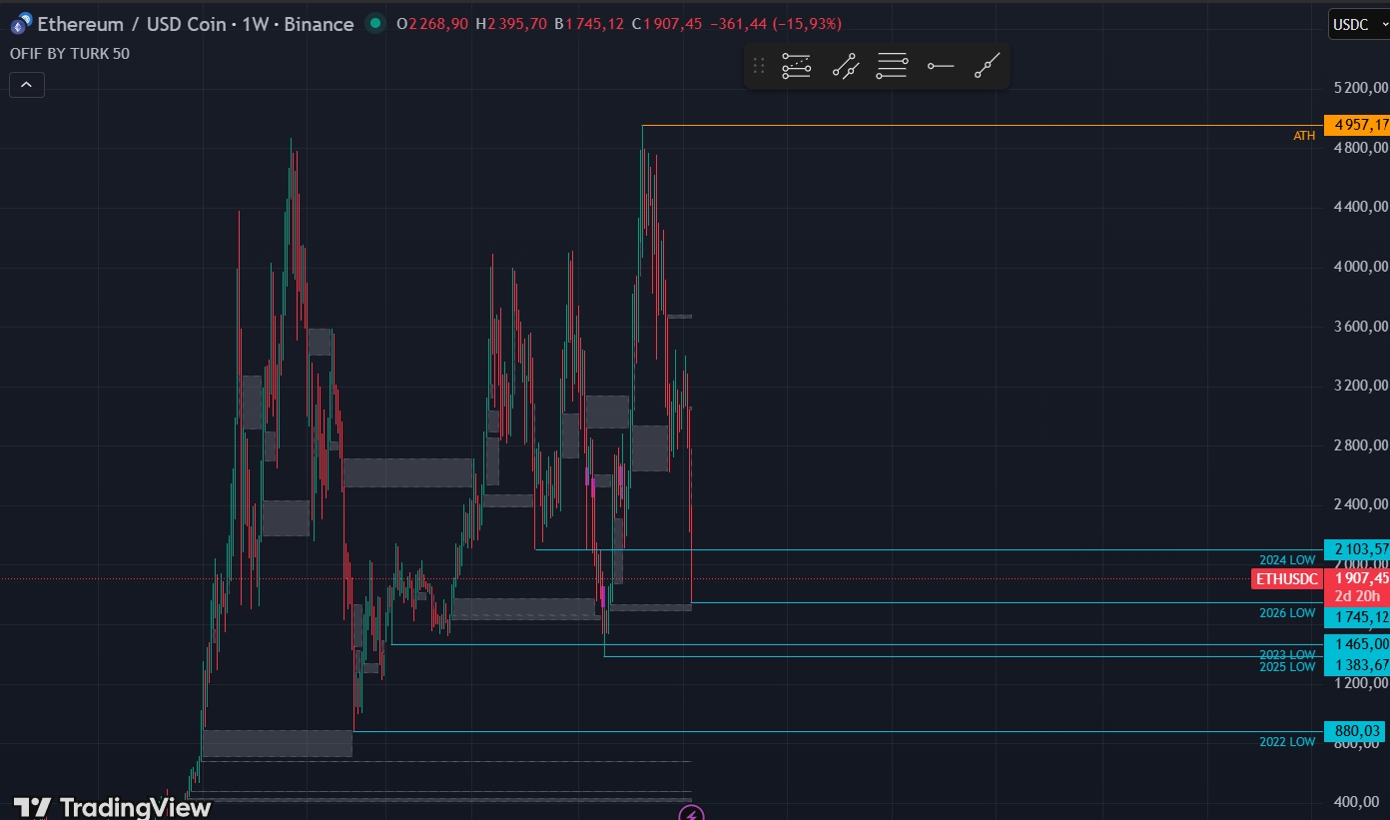Select the diagonal trend line tool

[988, 67]
